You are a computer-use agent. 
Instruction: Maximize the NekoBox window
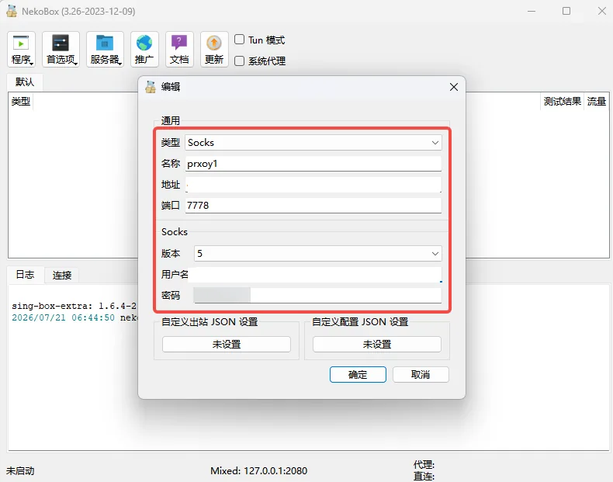[x=566, y=11]
